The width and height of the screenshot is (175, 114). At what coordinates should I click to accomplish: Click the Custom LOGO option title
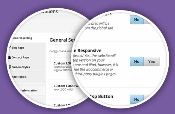click(63, 63)
